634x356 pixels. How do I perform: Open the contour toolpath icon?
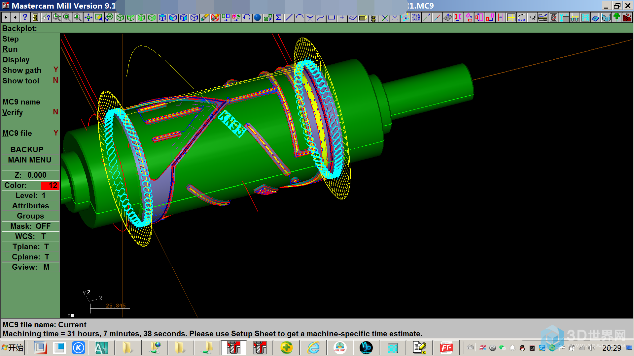[x=564, y=17]
